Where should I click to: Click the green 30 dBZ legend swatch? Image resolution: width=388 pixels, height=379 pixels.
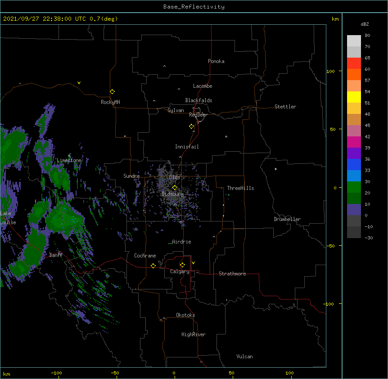click(354, 187)
